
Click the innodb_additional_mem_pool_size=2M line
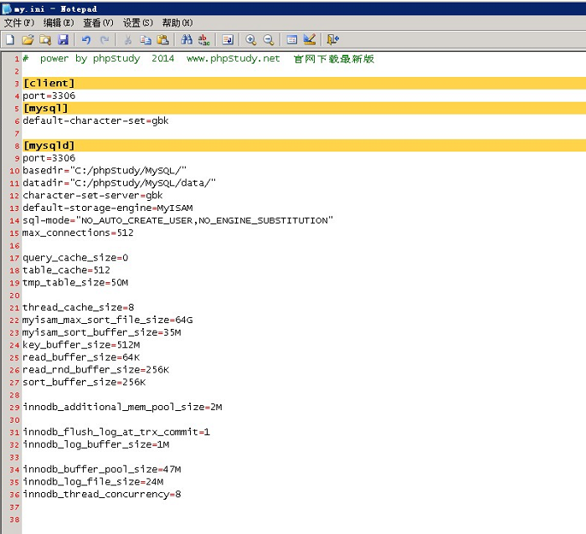[122, 408]
